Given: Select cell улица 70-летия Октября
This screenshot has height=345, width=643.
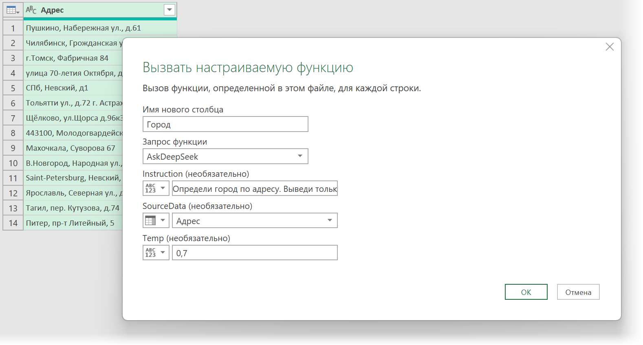Looking at the screenshot, I should (x=73, y=73).
